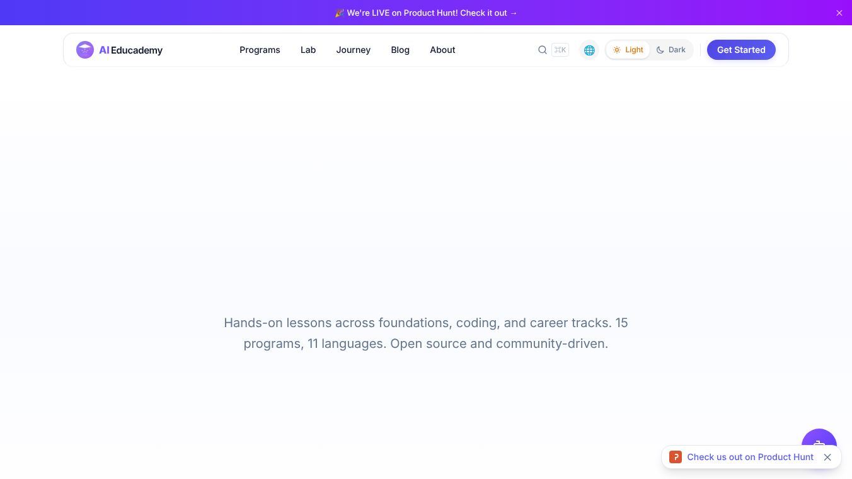This screenshot has width=852, height=479.
Task: Keep Light theme selected
Action: [628, 50]
